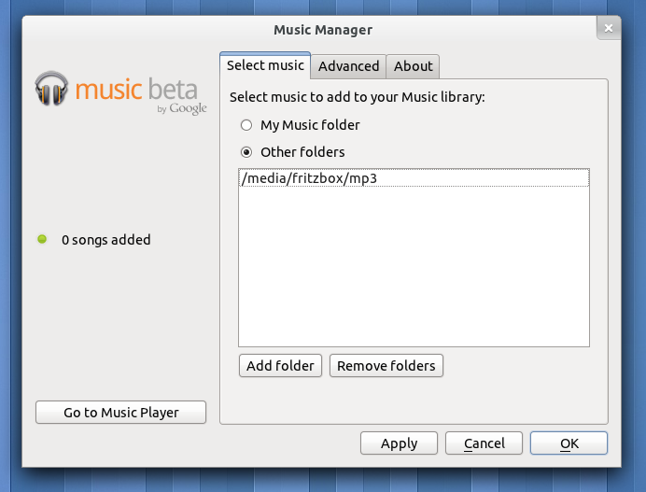
Task: Apply the current music settings
Action: [399, 443]
